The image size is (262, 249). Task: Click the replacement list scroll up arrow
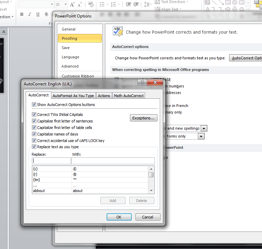151,169
